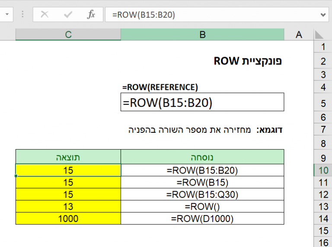Click the formula bar options dots handle
332x247 pixels.
22,14
